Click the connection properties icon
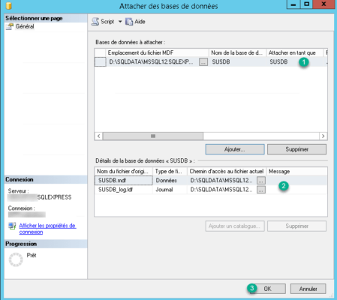This screenshot has width=337, height=300. pyautogui.click(x=12, y=226)
